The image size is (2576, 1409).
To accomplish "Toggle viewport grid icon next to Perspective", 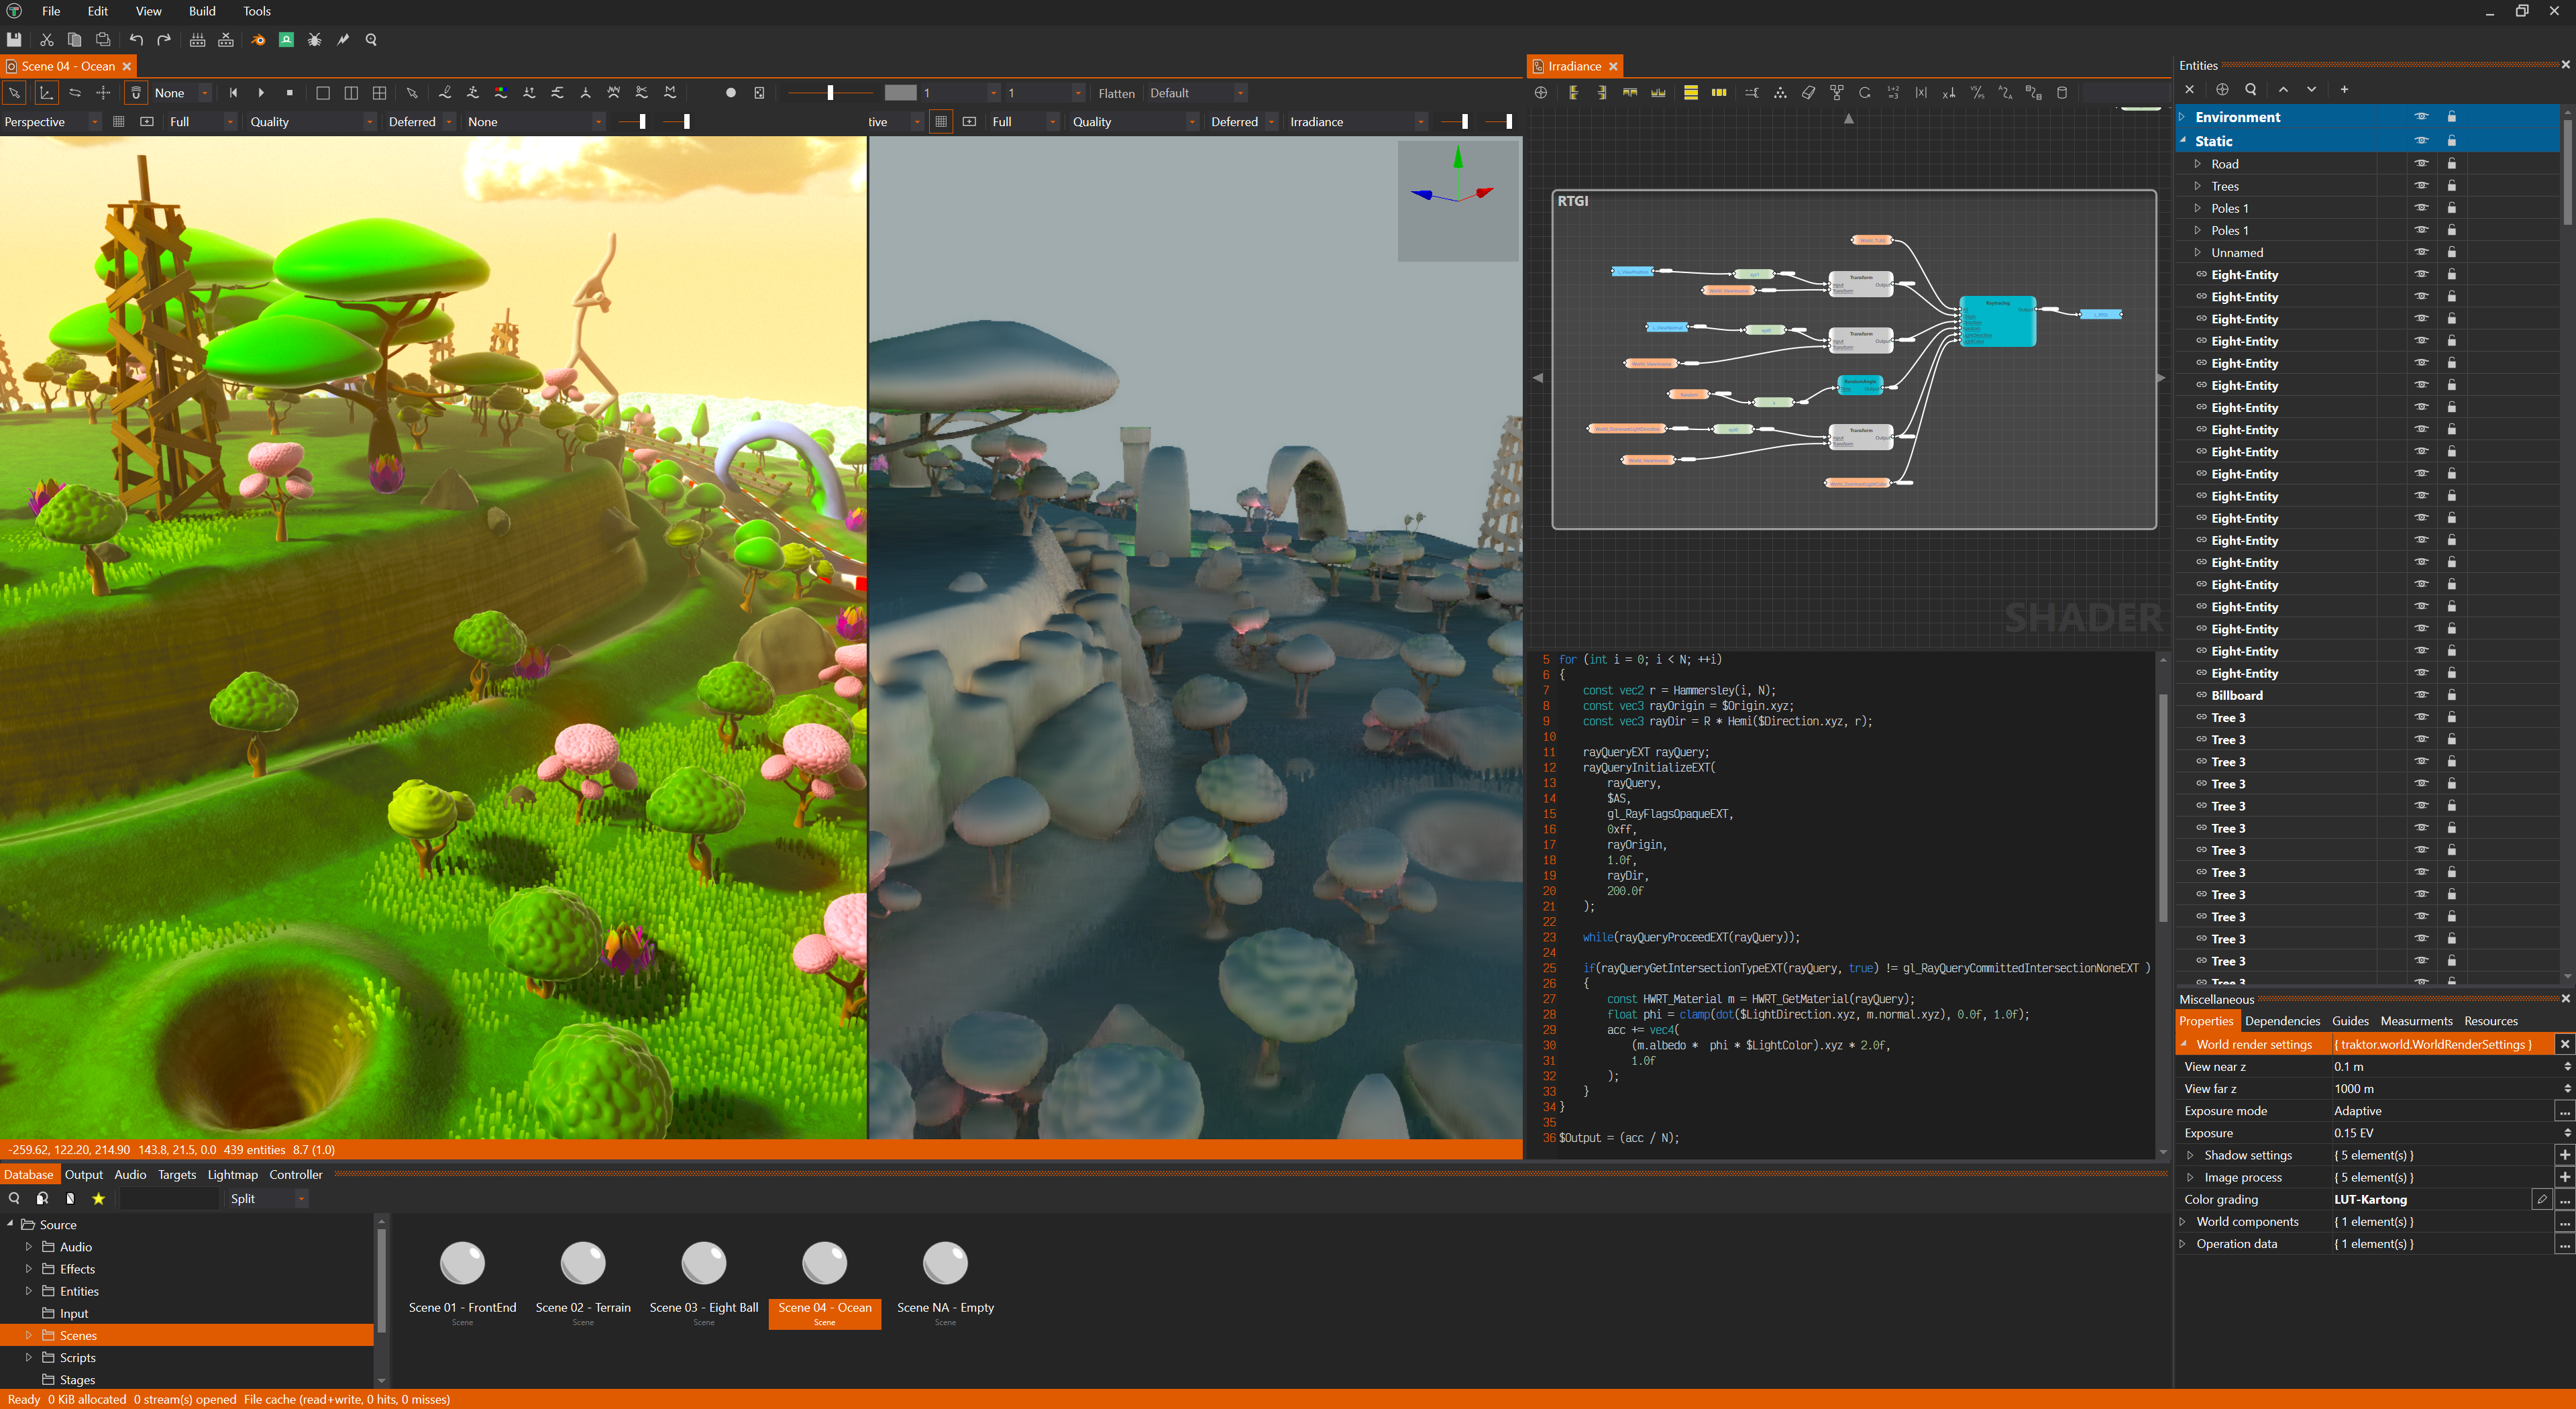I will 118,122.
